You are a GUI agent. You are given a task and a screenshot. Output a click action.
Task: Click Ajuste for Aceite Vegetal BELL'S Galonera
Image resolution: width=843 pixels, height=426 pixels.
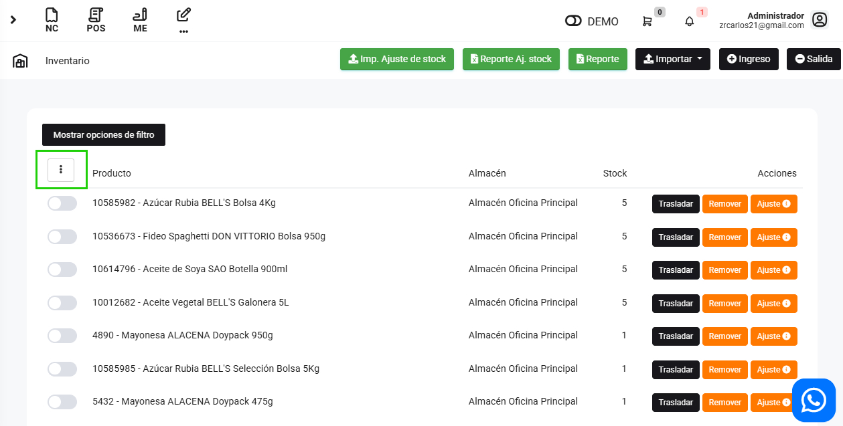pyautogui.click(x=773, y=304)
